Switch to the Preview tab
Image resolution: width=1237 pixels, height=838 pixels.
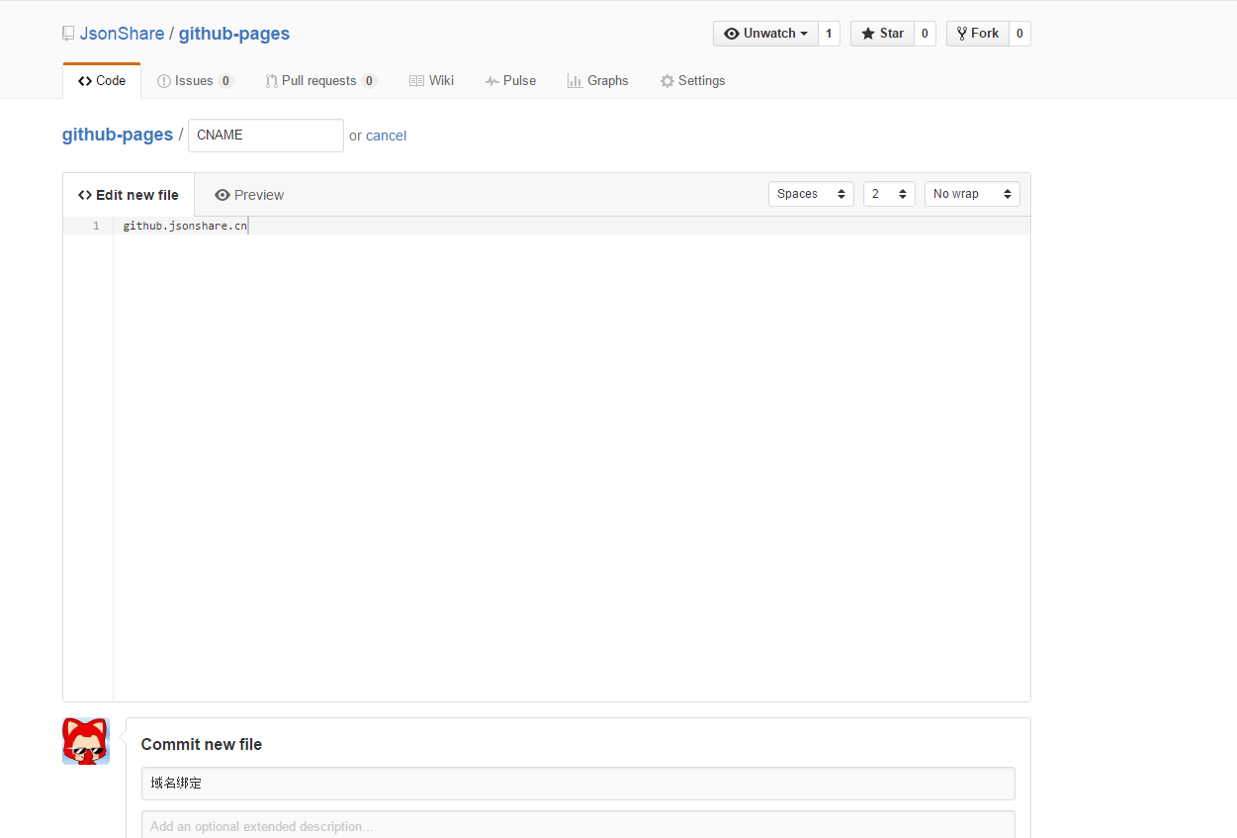(249, 195)
